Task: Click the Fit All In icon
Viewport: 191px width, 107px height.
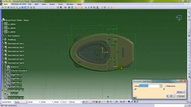Action: pyautogui.click(x=6, y=7)
